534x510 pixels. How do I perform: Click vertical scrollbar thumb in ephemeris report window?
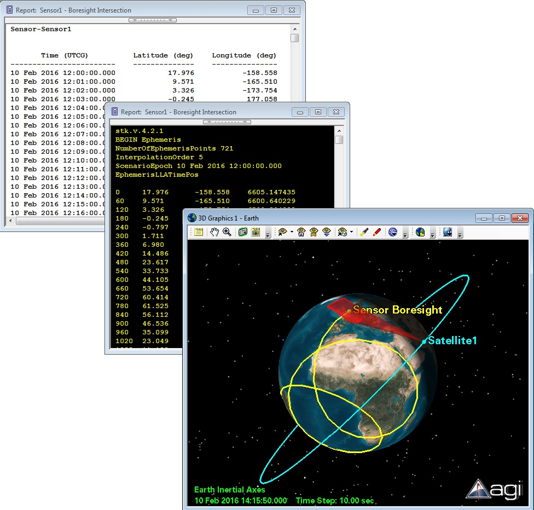[x=339, y=140]
